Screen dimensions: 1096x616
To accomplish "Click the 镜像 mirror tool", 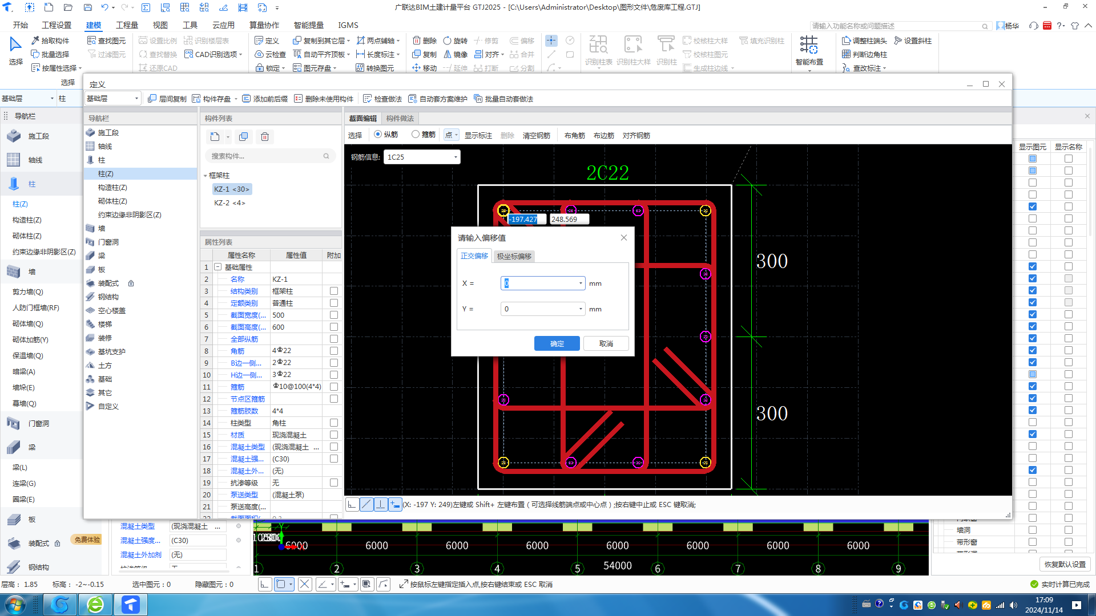I will (456, 54).
